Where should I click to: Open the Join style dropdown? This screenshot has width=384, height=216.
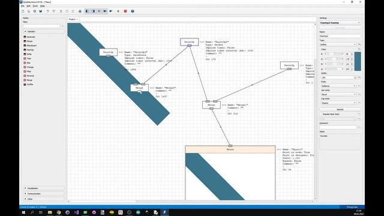[x=338, y=94]
